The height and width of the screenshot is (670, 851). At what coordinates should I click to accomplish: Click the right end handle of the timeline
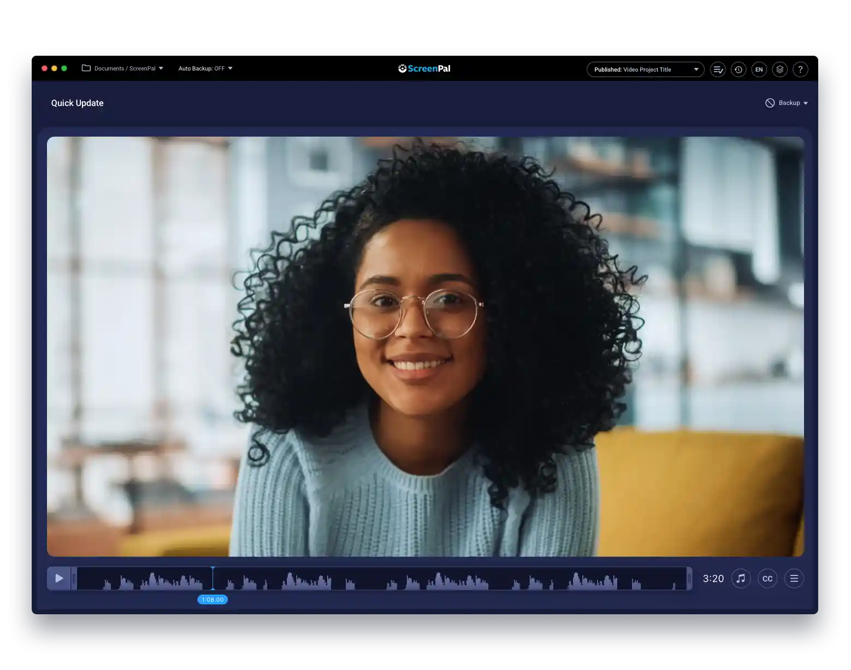[689, 578]
